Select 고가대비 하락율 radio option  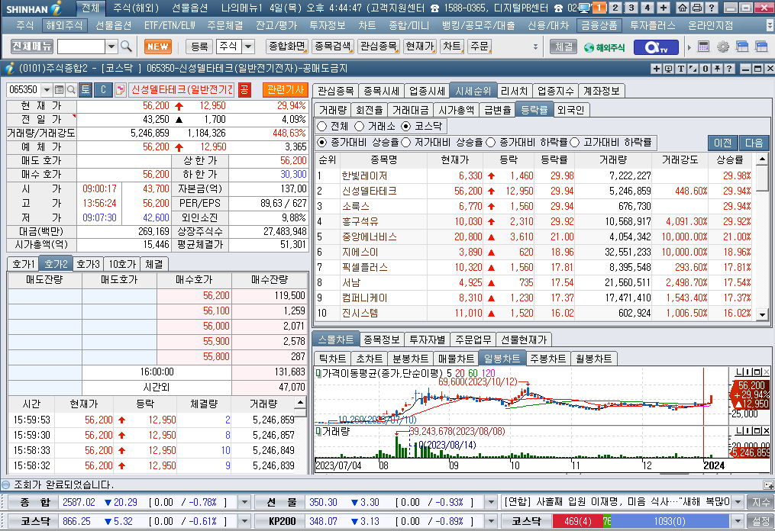(574, 143)
